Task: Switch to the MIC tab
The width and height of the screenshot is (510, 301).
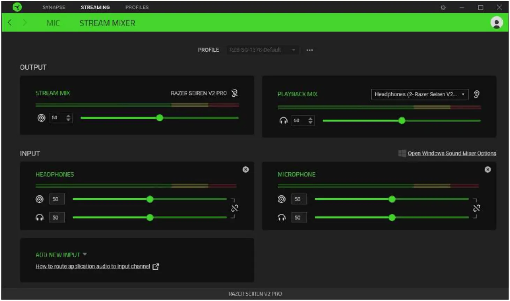Action: [x=53, y=23]
